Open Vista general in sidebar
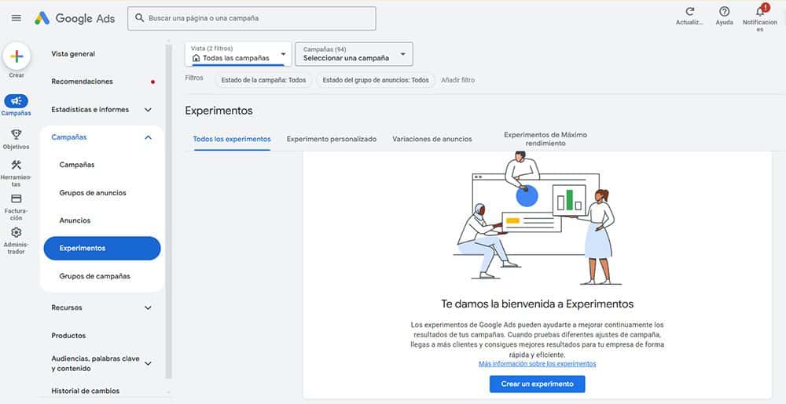 73,54
